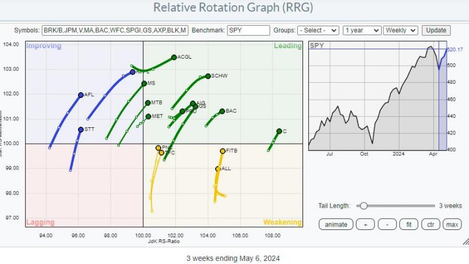469x264 pixels.
Task: Click the animate button
Action: pyautogui.click(x=336, y=225)
